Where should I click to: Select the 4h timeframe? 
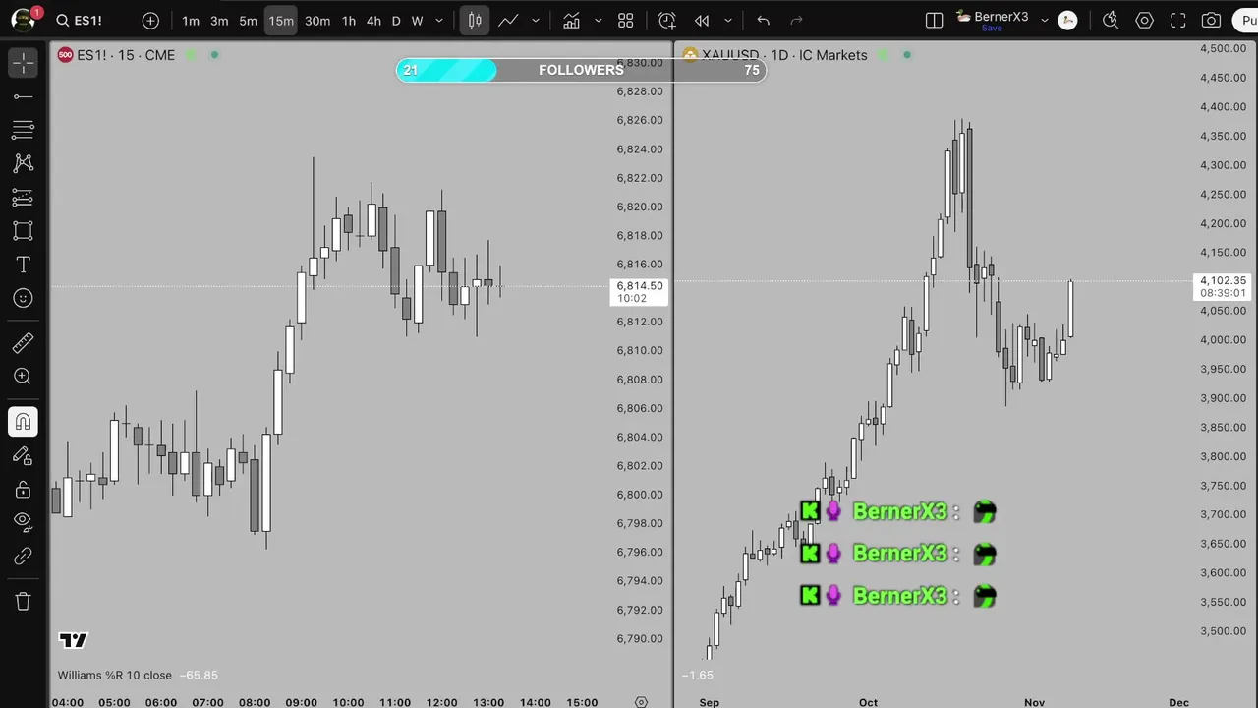tap(373, 21)
